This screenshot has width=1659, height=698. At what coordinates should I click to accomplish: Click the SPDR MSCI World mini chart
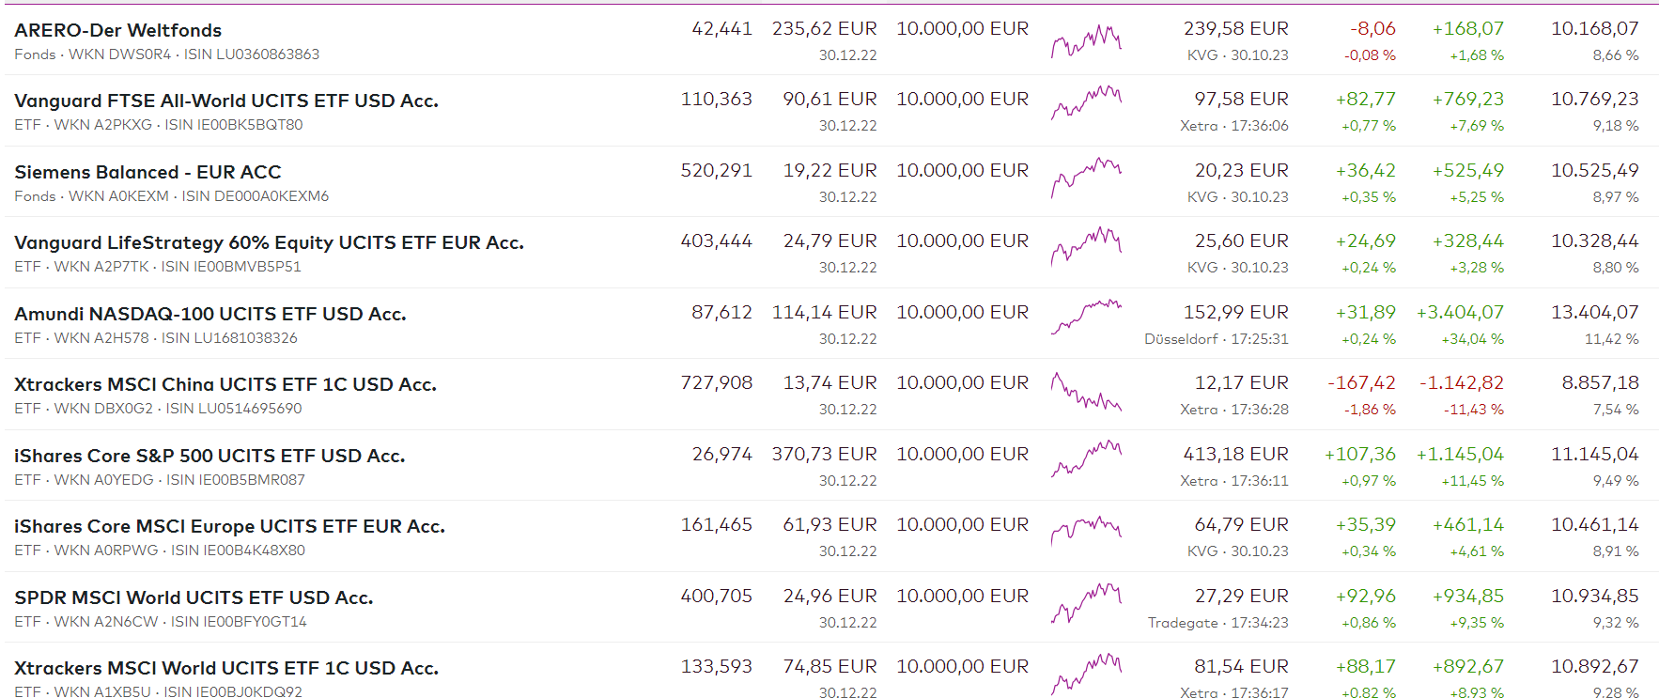tap(1086, 602)
